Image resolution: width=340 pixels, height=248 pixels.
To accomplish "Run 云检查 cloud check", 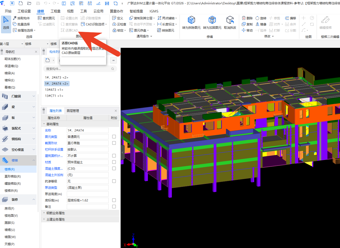I will tap(119, 24).
